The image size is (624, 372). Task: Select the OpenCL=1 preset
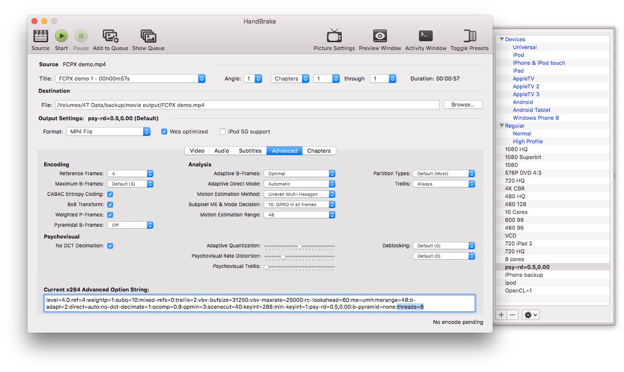pyautogui.click(x=518, y=291)
